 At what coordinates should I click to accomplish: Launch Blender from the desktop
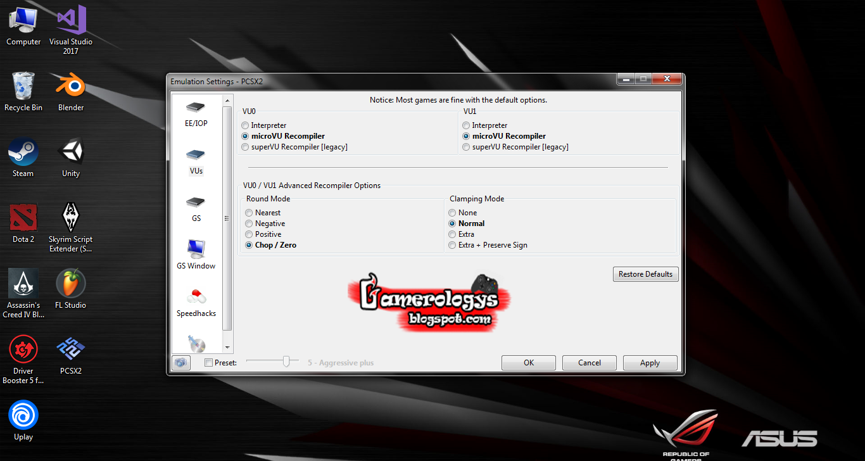point(71,92)
